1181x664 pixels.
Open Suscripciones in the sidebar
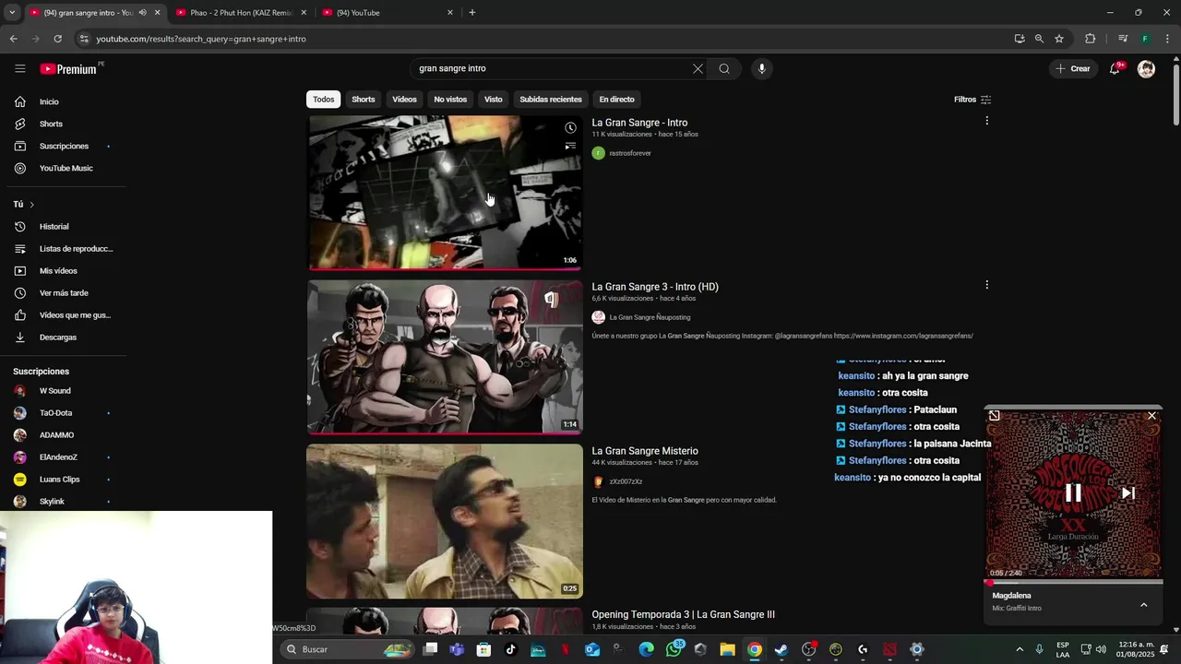coord(63,146)
